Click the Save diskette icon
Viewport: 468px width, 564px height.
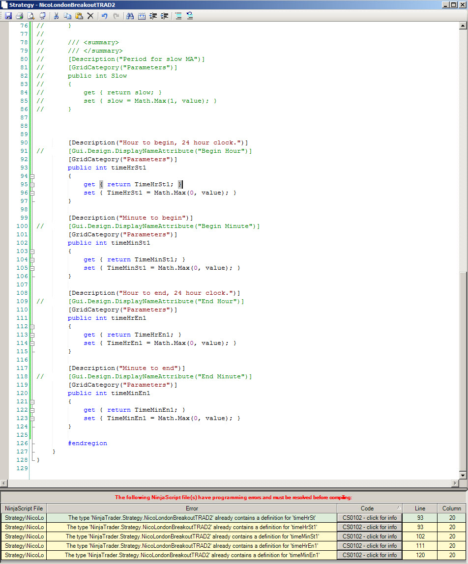point(8,16)
